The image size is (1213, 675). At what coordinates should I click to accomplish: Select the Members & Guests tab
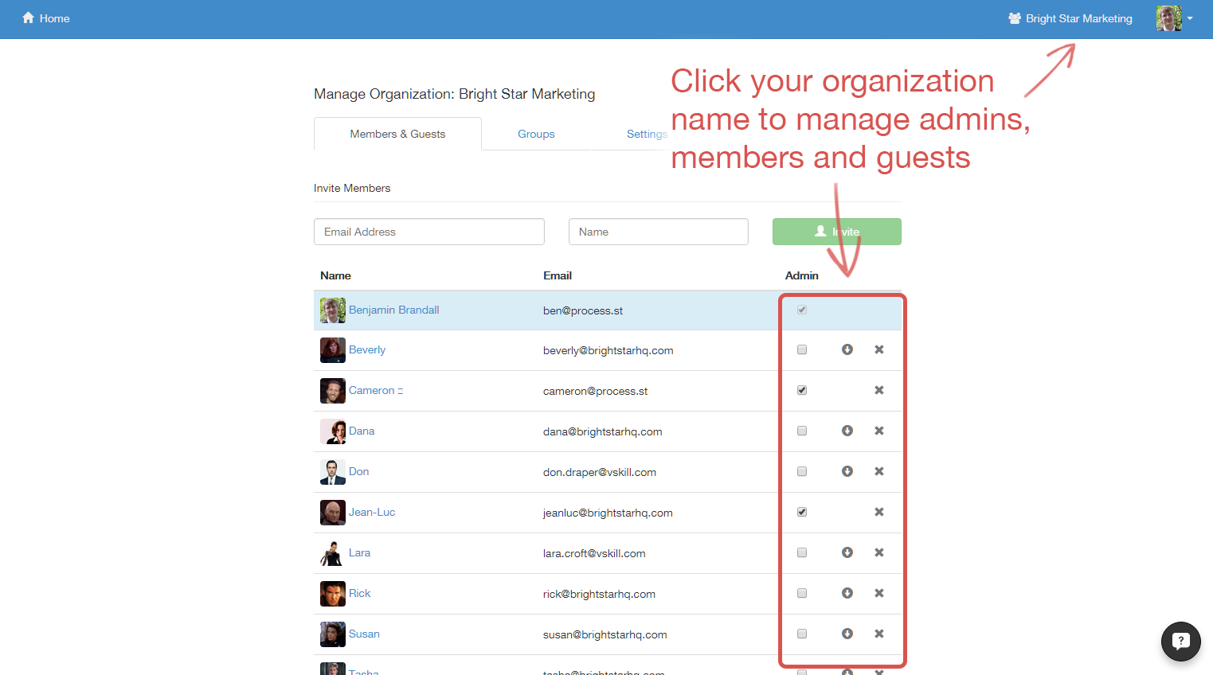pos(397,134)
